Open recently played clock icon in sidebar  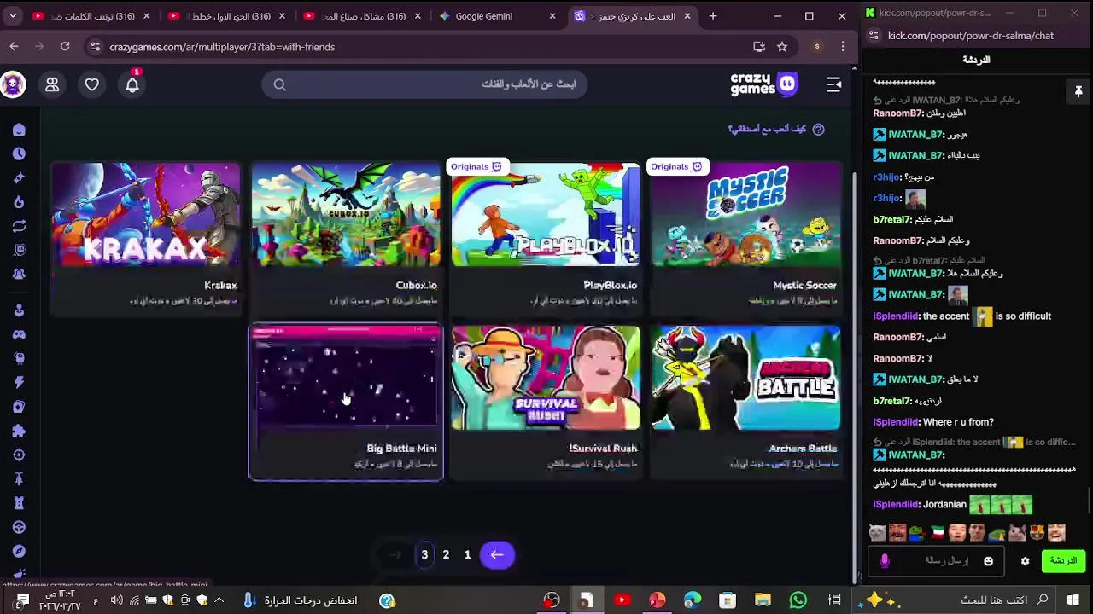[x=19, y=153]
